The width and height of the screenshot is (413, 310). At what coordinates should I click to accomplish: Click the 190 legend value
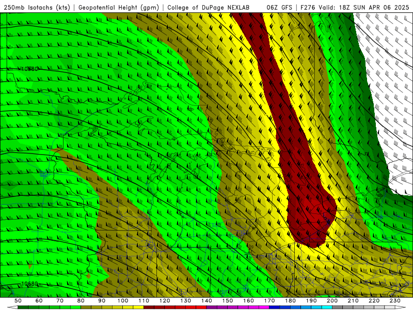312,301
